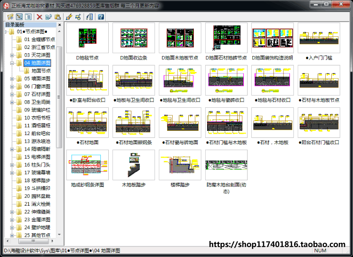Viewport: 353px width, 257px height.
Task: Click the door-shaped exit toolbar icon
Action: pyautogui.click(x=89, y=17)
